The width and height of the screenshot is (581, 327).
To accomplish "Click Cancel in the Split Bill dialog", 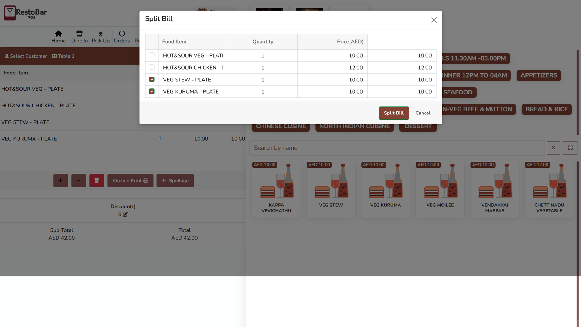I will tap(422, 113).
